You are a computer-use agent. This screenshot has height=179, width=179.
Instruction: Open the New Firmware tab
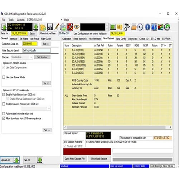point(95,39)
